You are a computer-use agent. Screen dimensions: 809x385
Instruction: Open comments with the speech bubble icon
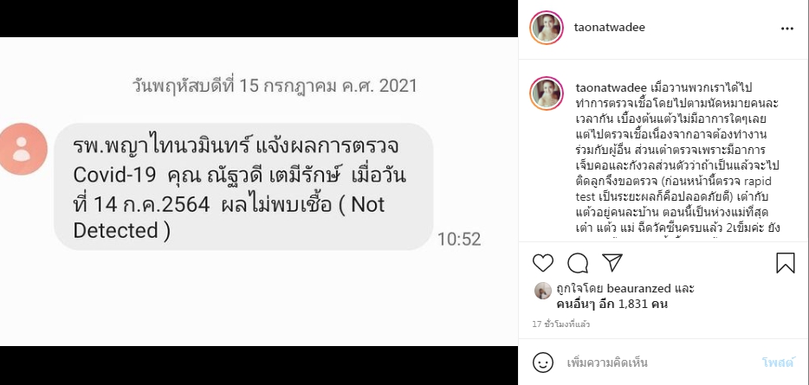click(578, 263)
